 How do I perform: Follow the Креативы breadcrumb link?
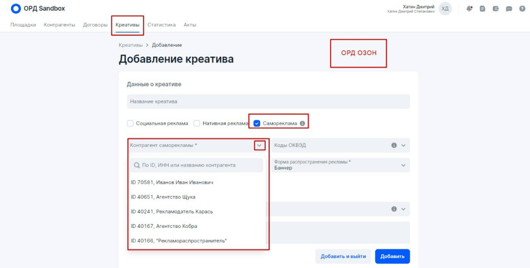(x=131, y=45)
